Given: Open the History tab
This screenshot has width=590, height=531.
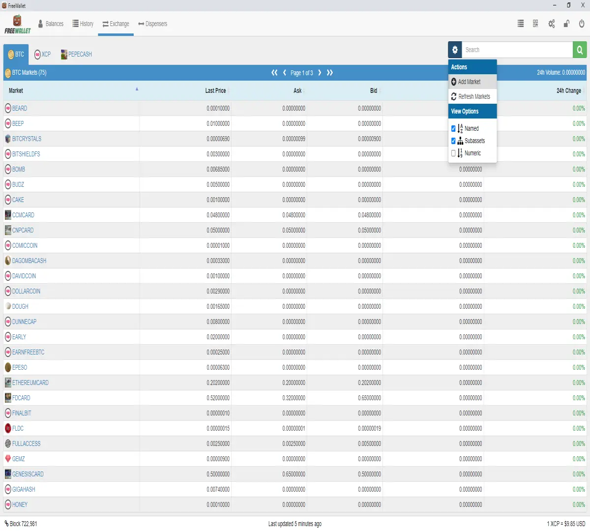Looking at the screenshot, I should 83,24.
